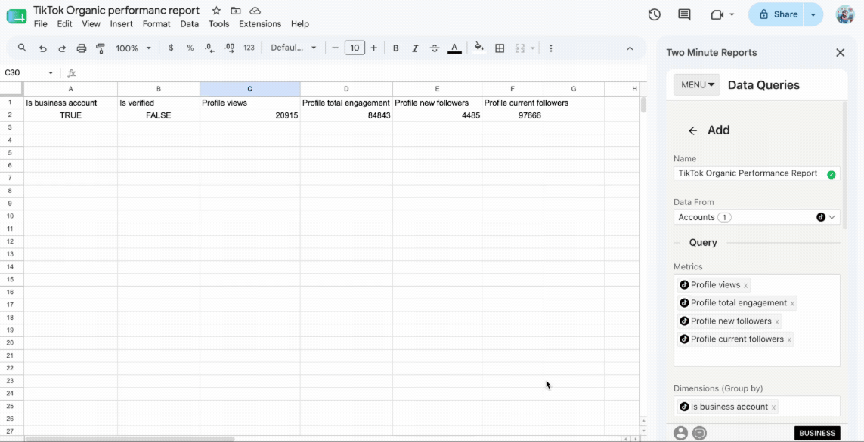Click the font size field showing 10
Viewport: 864px width, 442px height.
(355, 48)
